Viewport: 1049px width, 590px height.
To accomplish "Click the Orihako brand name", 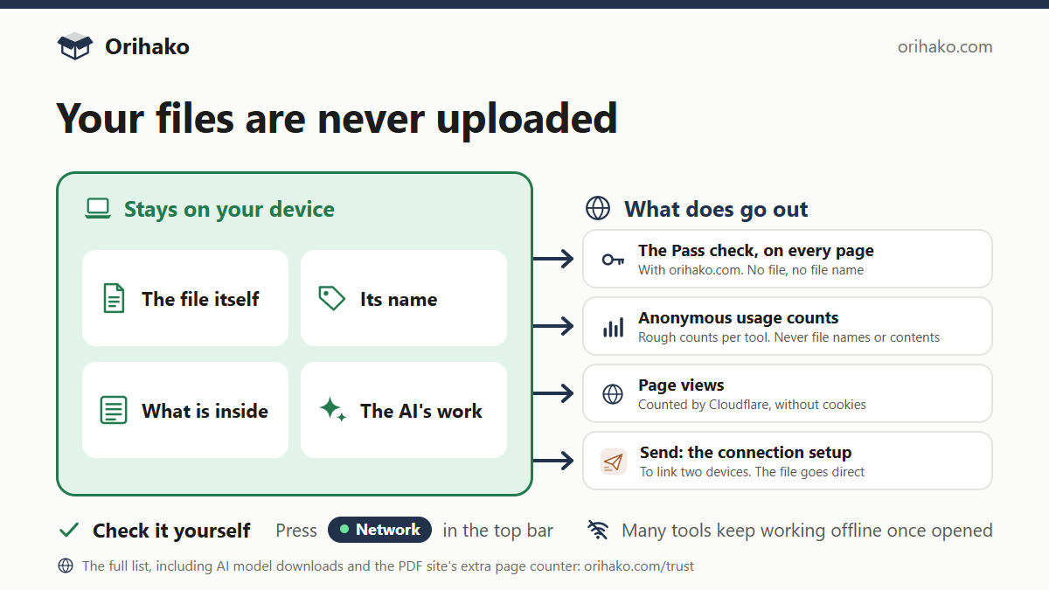I will 147,46.
